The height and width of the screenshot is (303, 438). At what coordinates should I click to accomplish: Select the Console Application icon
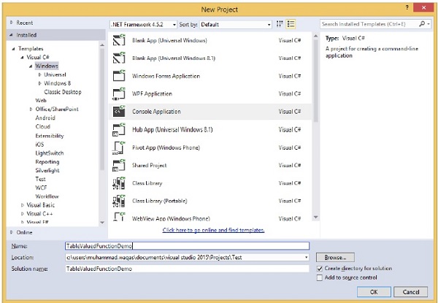[118, 112]
